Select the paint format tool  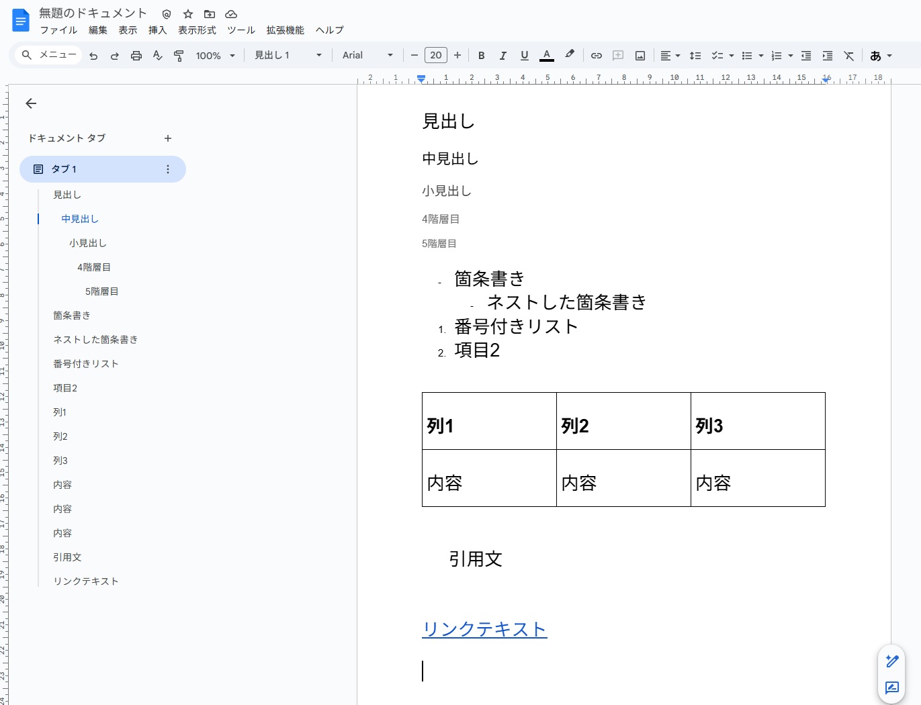point(179,56)
